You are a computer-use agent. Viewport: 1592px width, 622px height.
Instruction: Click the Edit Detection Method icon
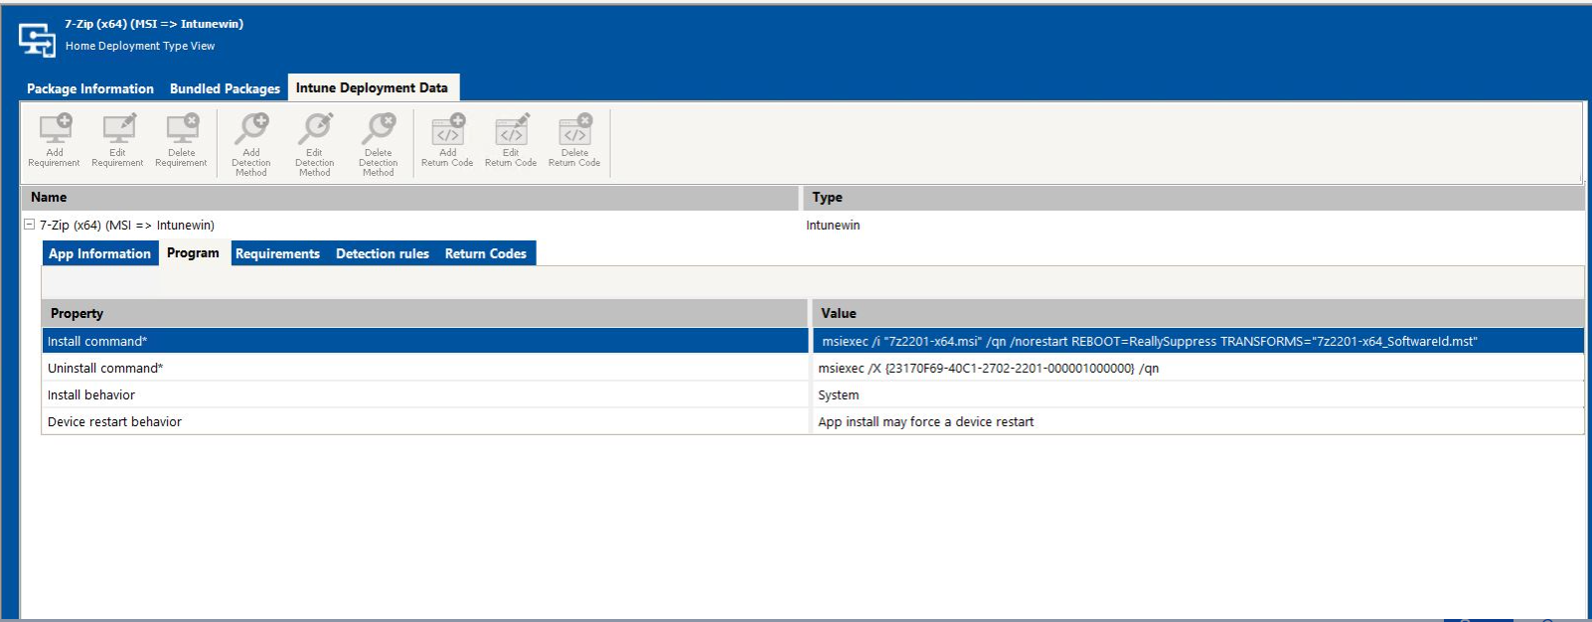pos(314,129)
